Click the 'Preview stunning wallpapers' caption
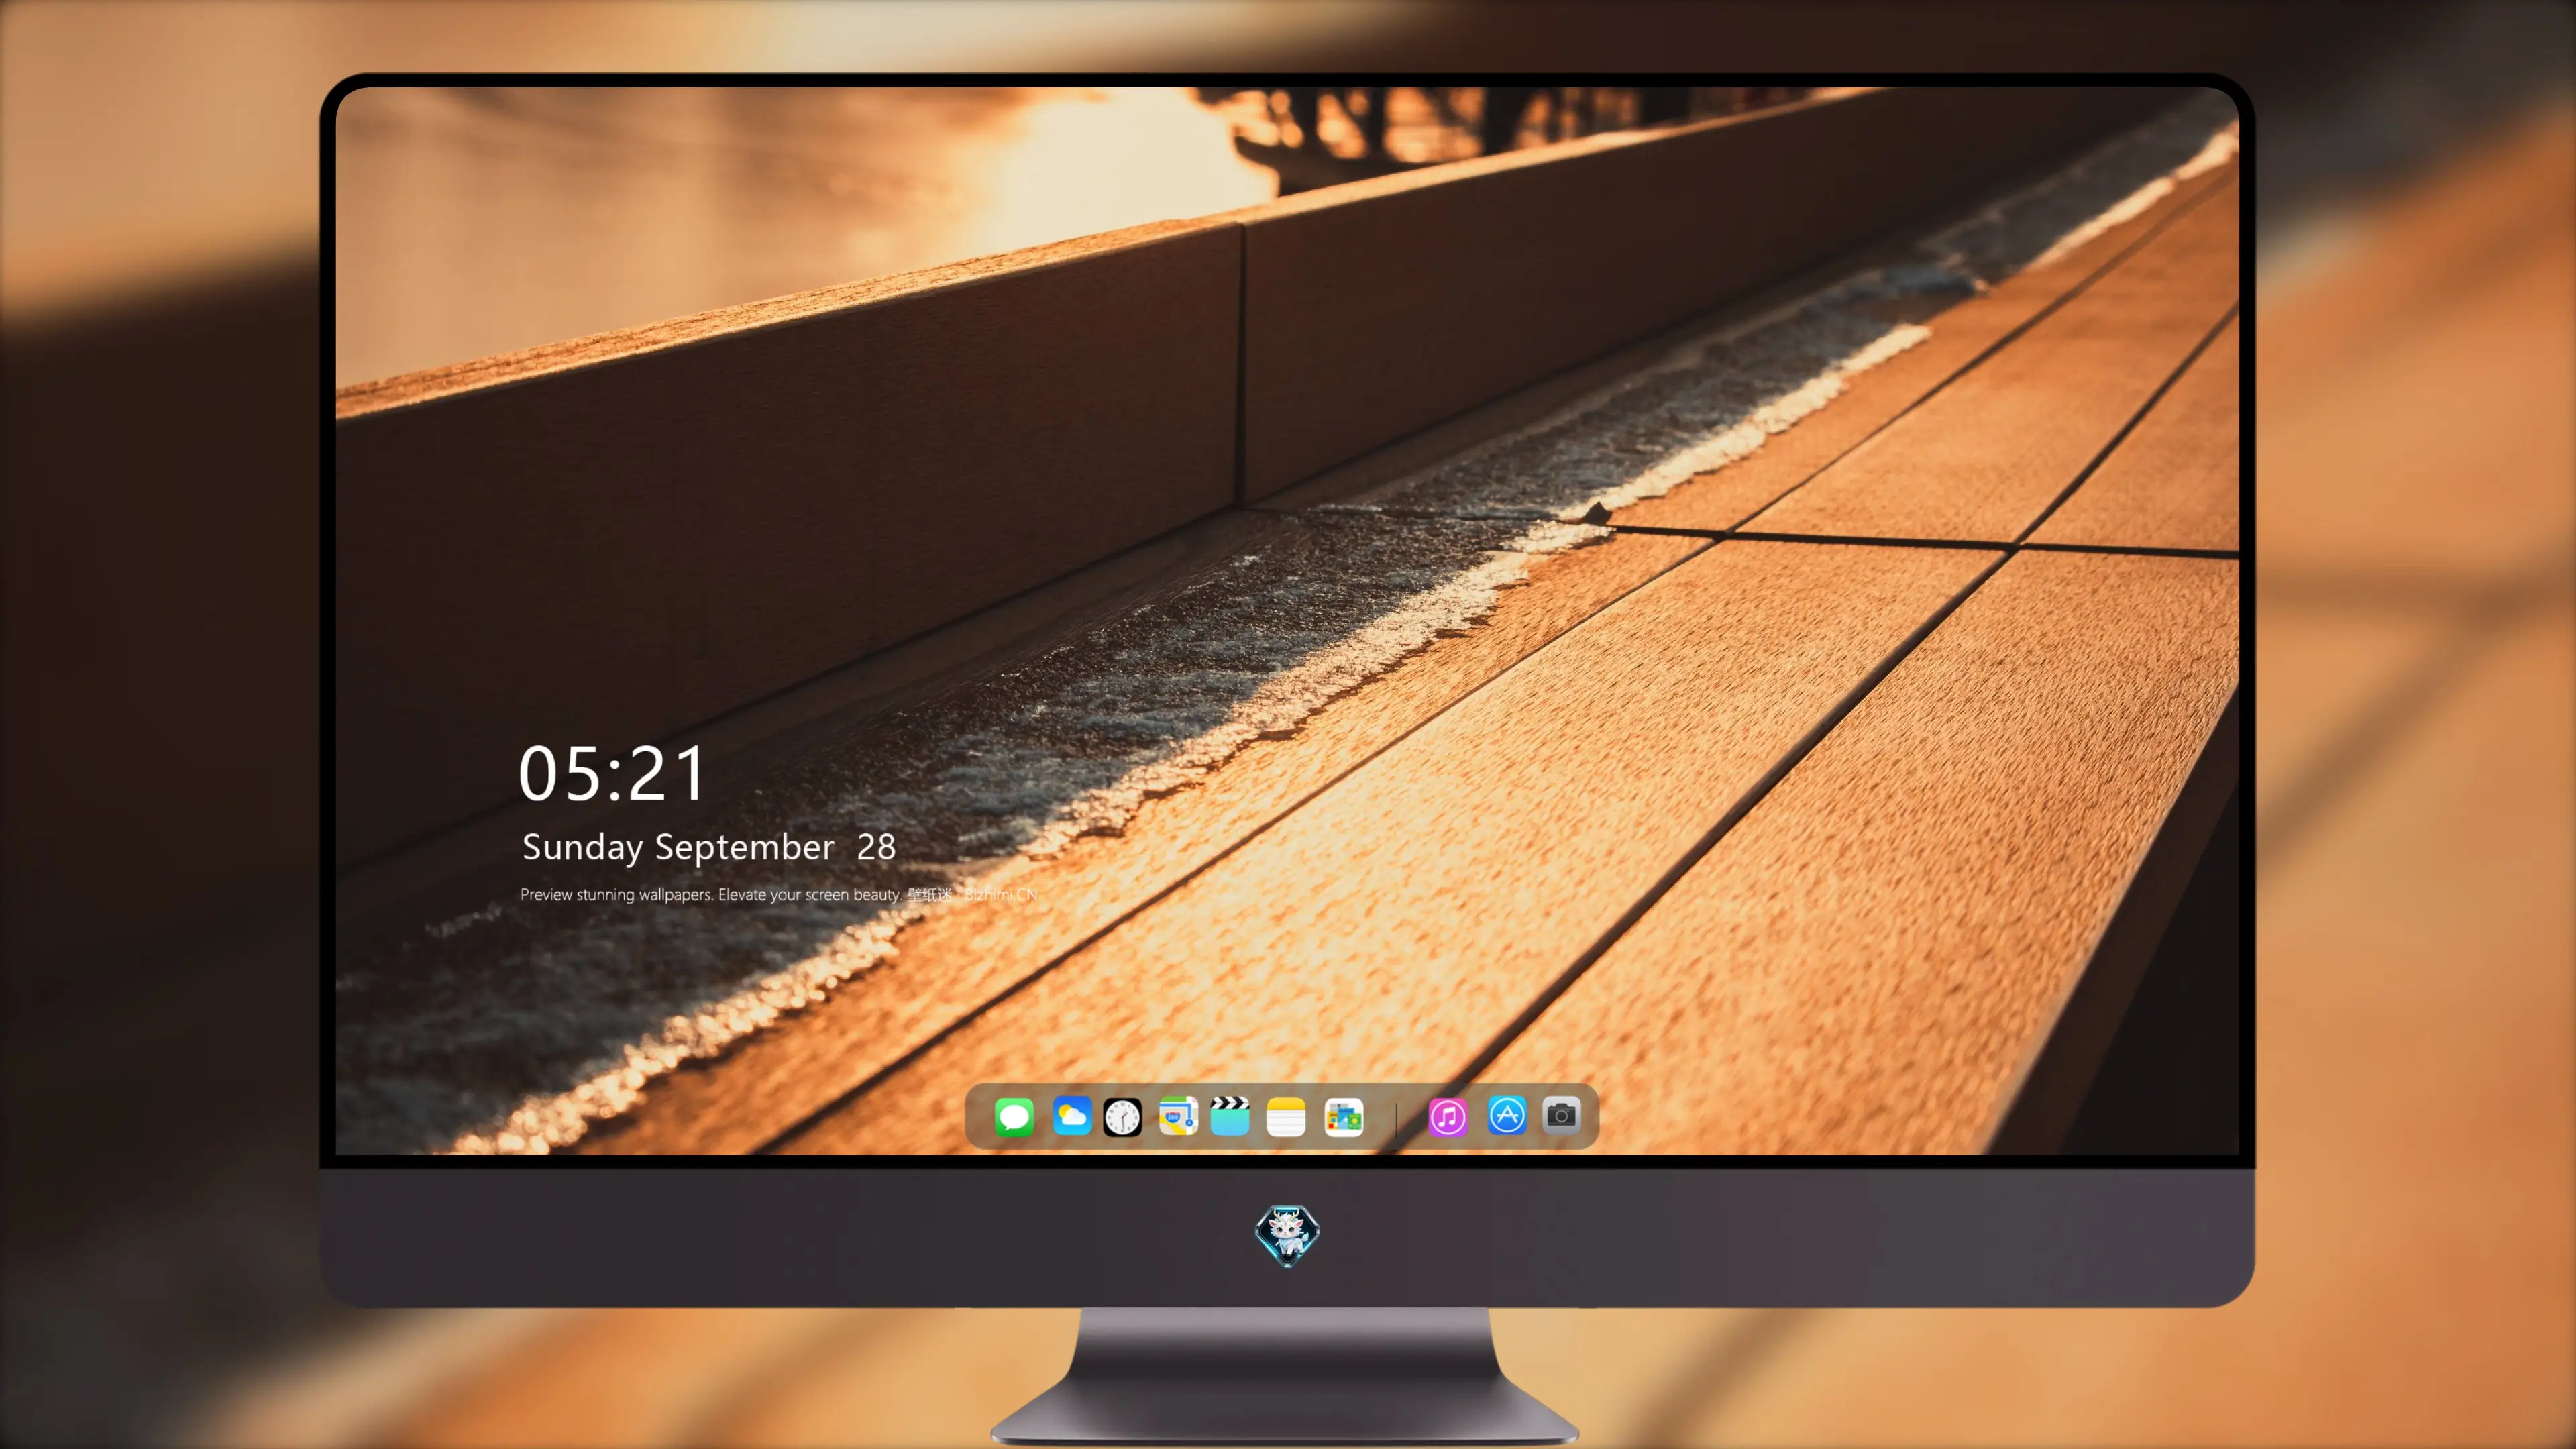Viewport: 2576px width, 1449px height. (x=779, y=894)
